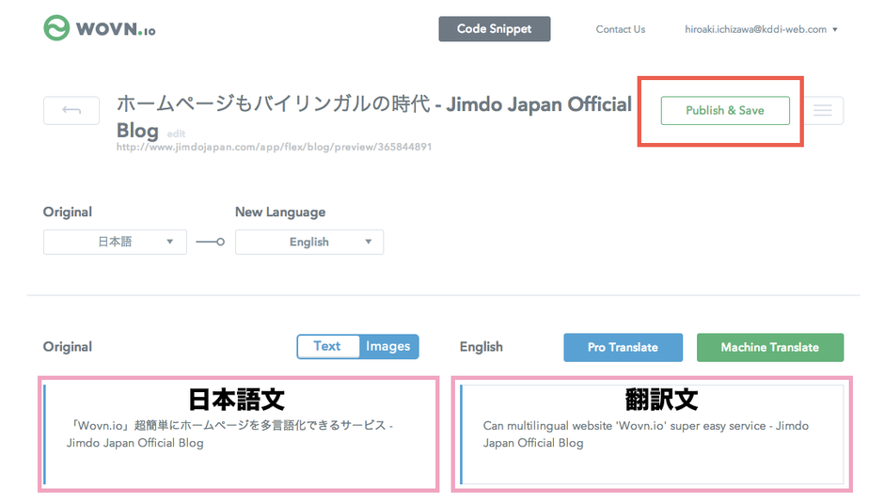Open the jimdojapan.com preview URL

click(x=274, y=147)
